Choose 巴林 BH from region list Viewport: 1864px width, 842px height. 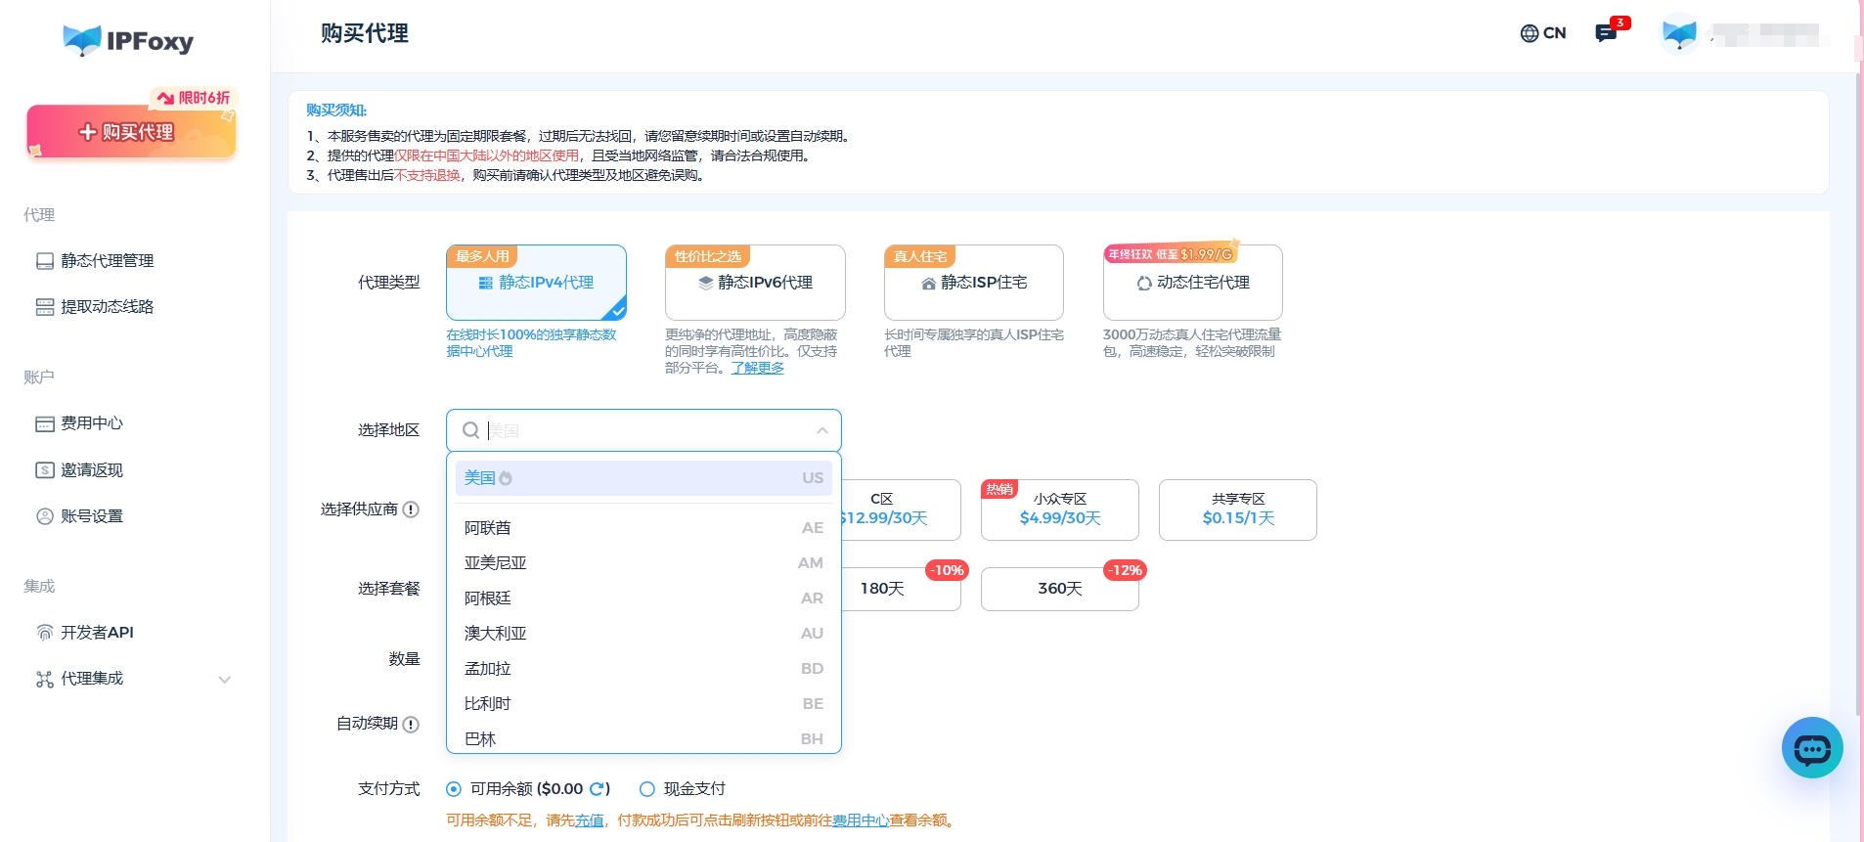coord(644,738)
